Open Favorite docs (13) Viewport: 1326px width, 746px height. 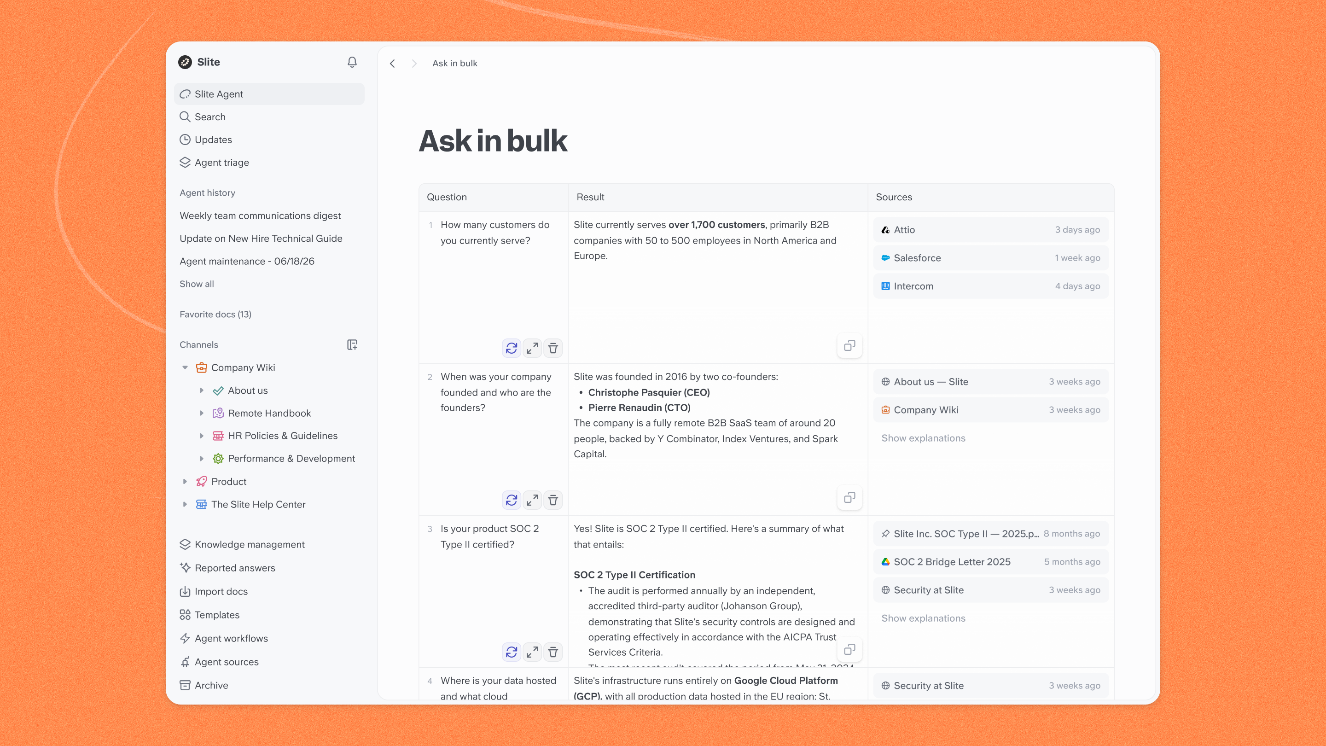[x=215, y=314]
